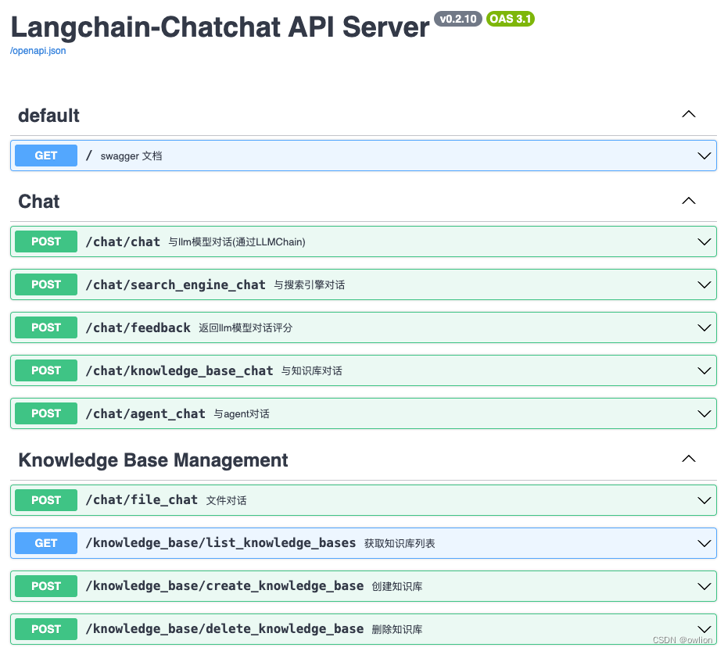
Task: Click the description 文件对话
Action: (x=226, y=500)
